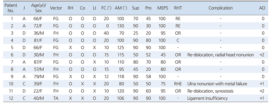Click the RHE value in row 10
270x103 pixels.
178,84
